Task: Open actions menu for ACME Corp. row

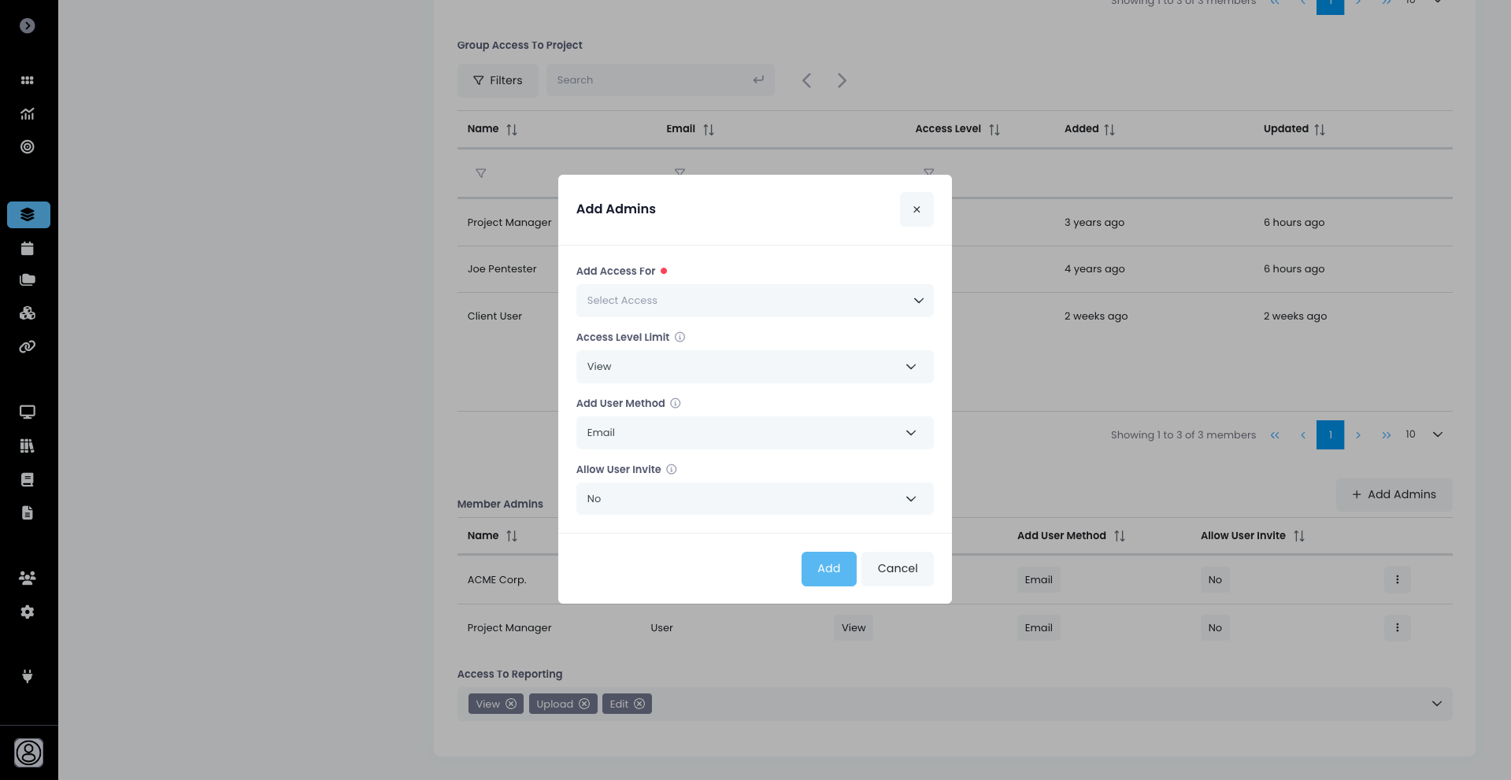Action: pyautogui.click(x=1397, y=580)
